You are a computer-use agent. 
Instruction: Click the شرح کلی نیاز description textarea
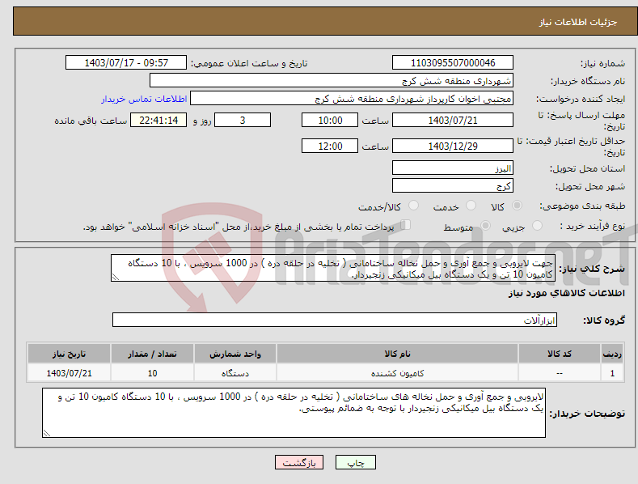coord(333,268)
